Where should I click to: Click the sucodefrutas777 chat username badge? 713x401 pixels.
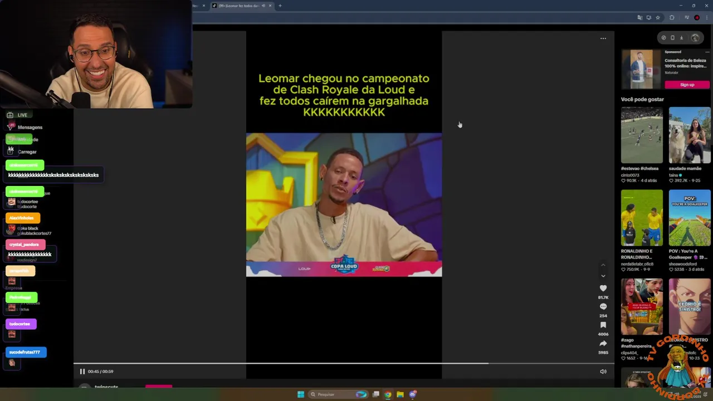coord(26,352)
